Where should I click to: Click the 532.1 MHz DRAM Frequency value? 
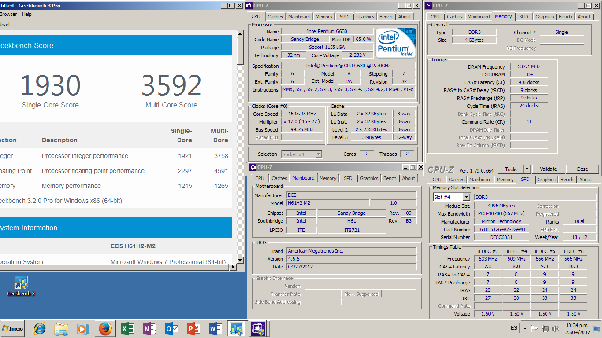529,66
